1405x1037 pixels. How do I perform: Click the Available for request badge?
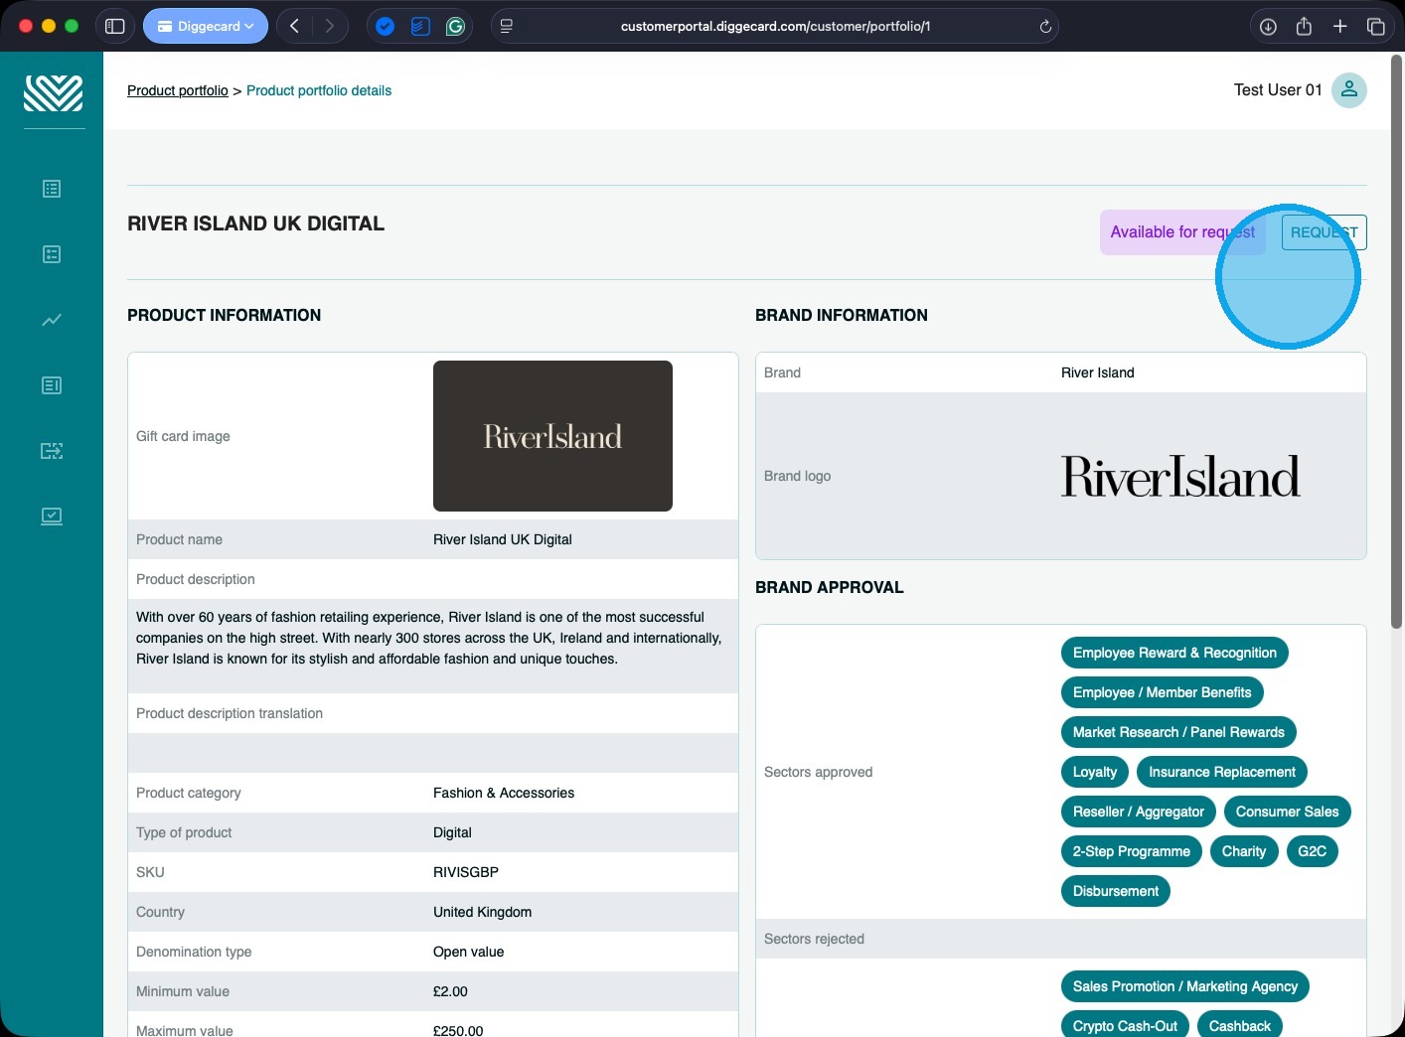[x=1182, y=232]
